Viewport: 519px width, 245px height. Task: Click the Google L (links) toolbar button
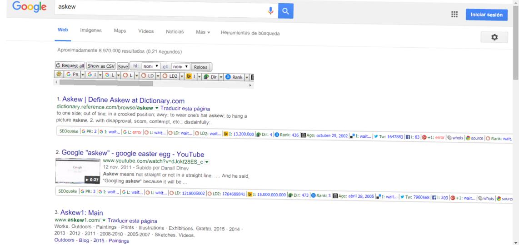pyautogui.click(x=110, y=75)
